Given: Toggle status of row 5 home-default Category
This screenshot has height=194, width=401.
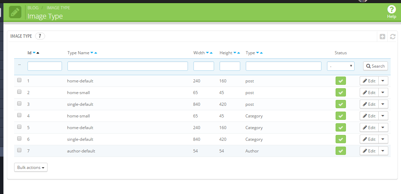Looking at the screenshot, I should coord(341,127).
